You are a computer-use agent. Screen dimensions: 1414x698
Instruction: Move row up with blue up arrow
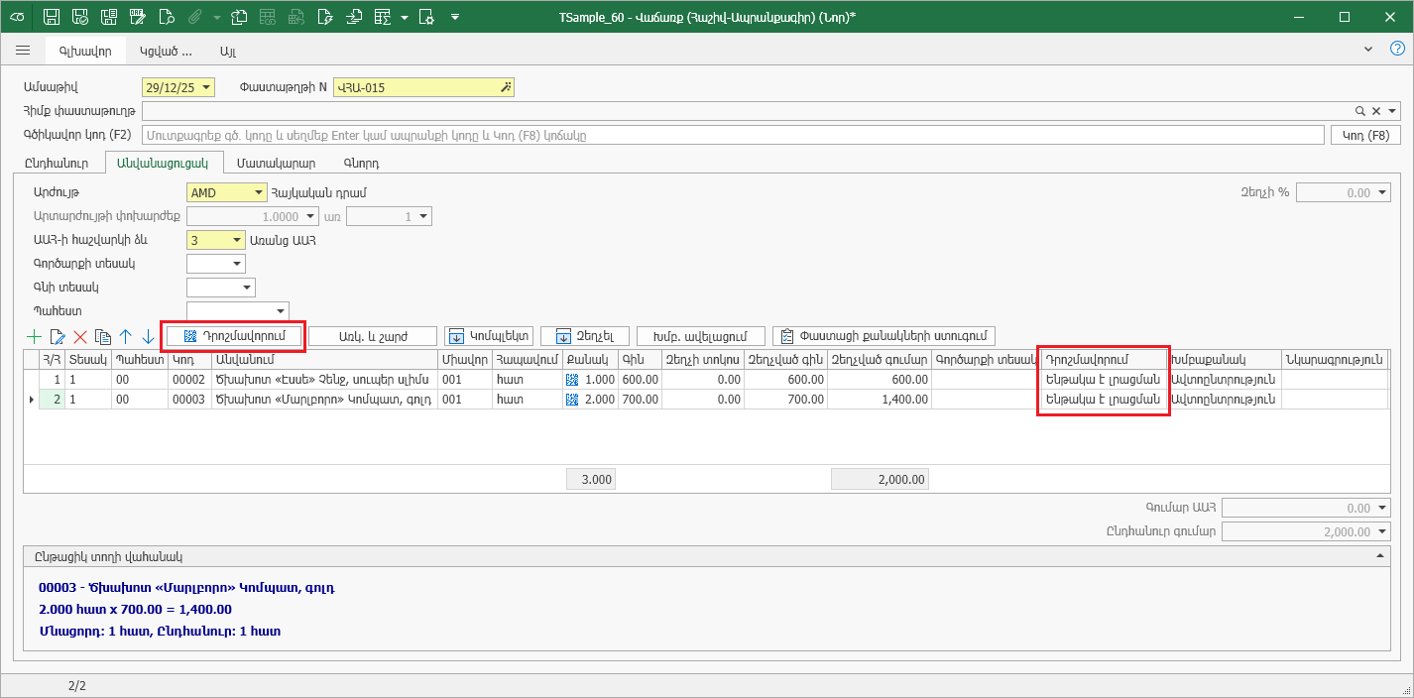point(125,337)
